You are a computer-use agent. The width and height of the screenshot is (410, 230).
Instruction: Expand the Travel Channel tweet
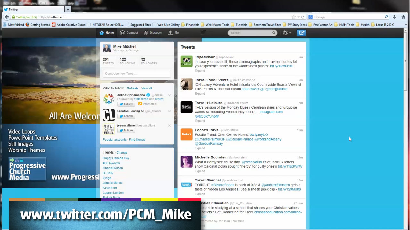coord(200,194)
